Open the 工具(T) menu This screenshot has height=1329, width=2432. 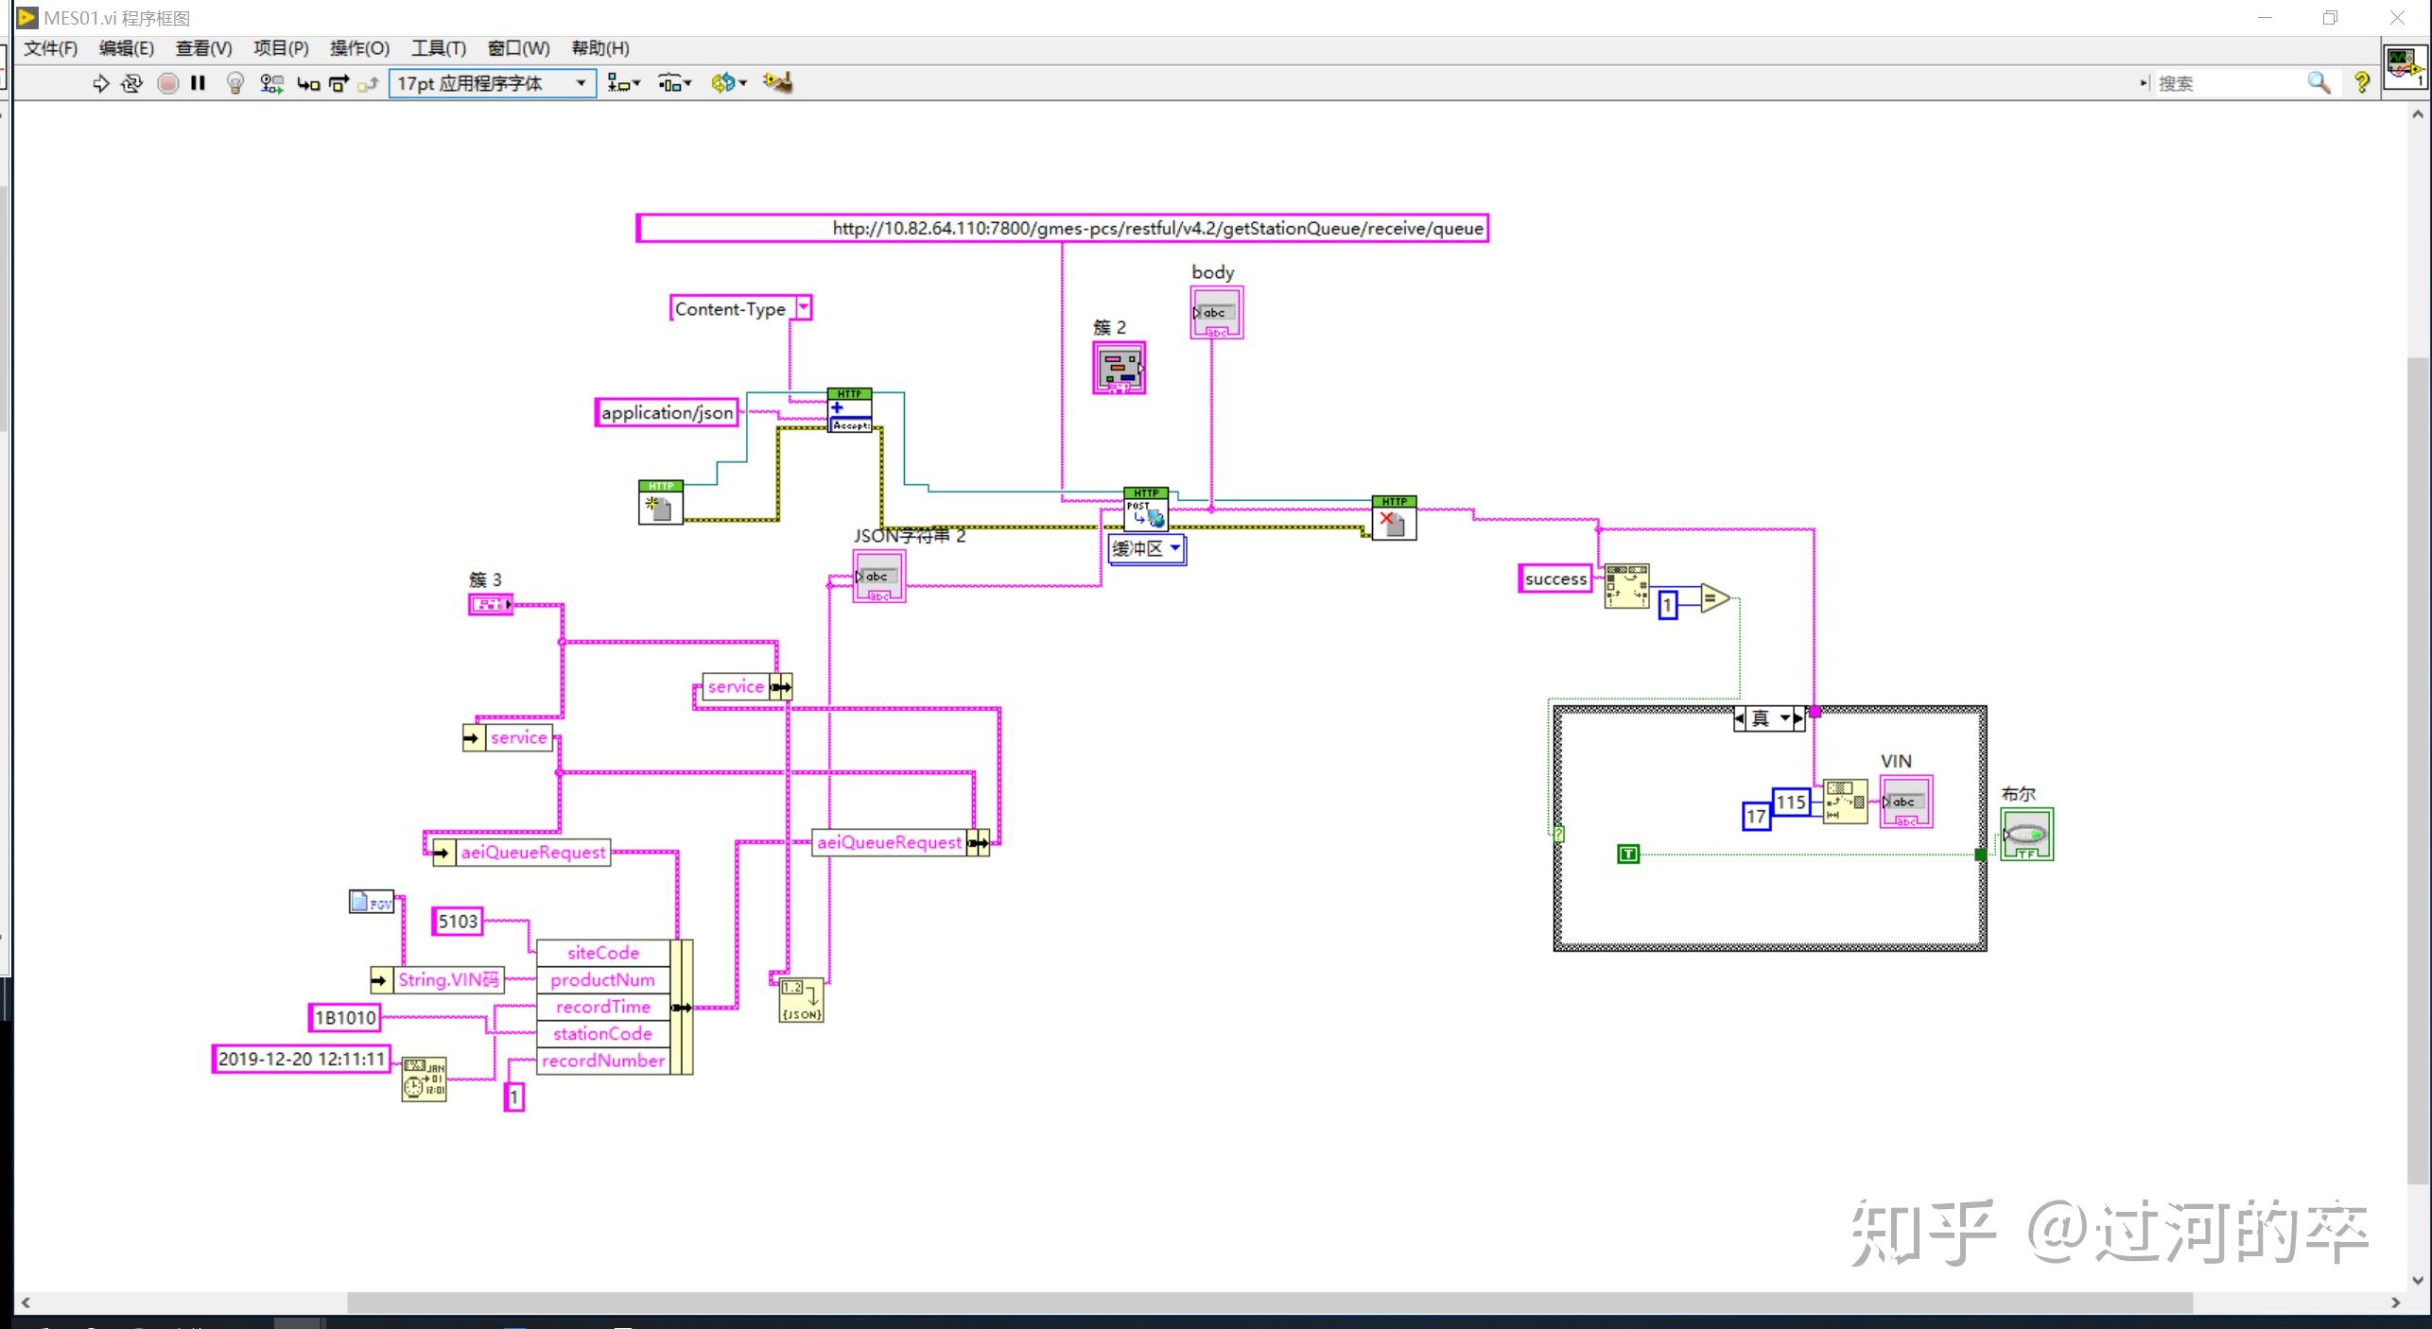(x=438, y=48)
